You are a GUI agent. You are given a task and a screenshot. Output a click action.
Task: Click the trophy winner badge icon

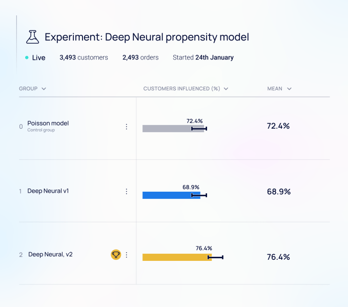[116, 255]
